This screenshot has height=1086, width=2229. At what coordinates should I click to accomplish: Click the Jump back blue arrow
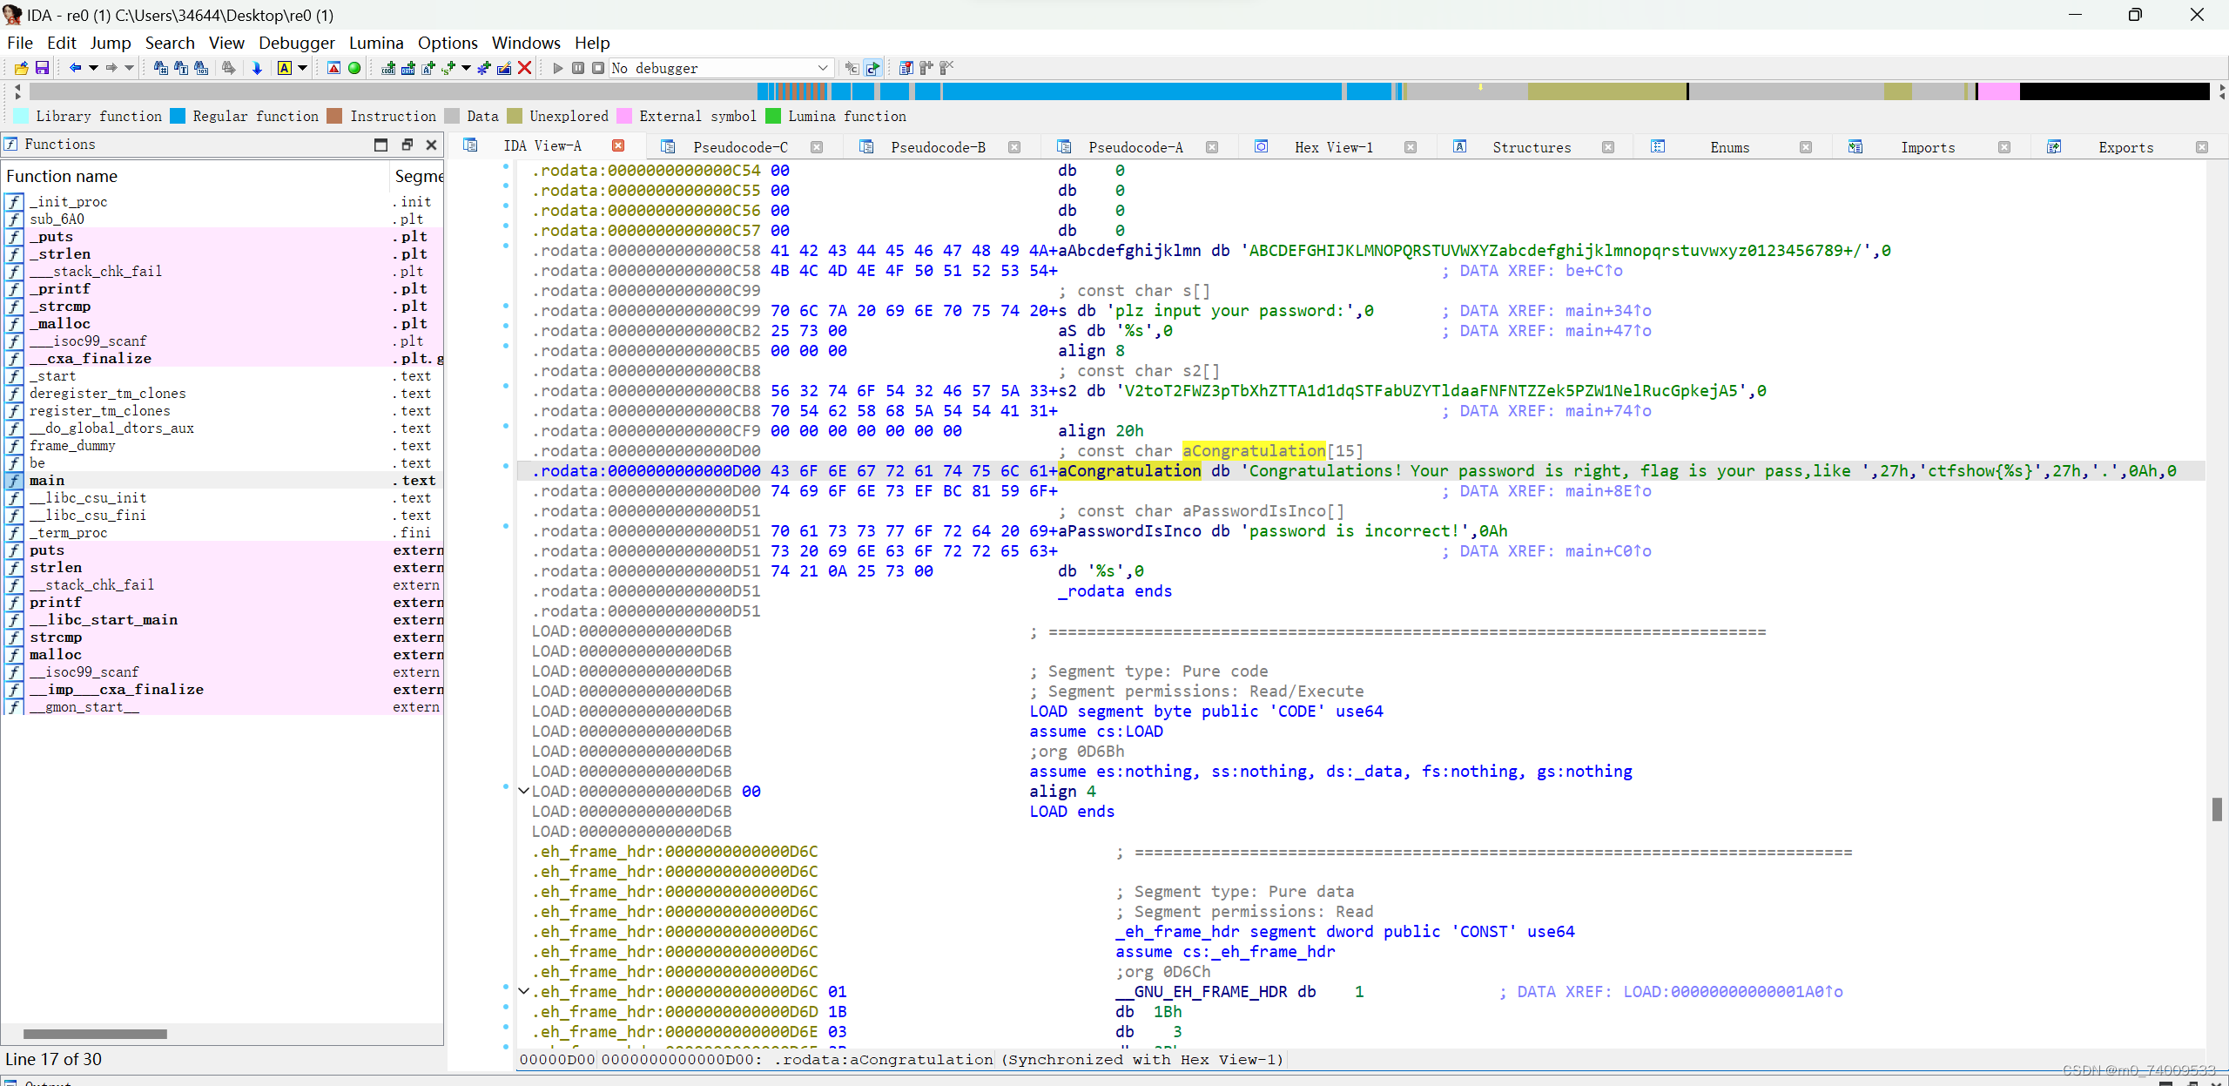75,68
